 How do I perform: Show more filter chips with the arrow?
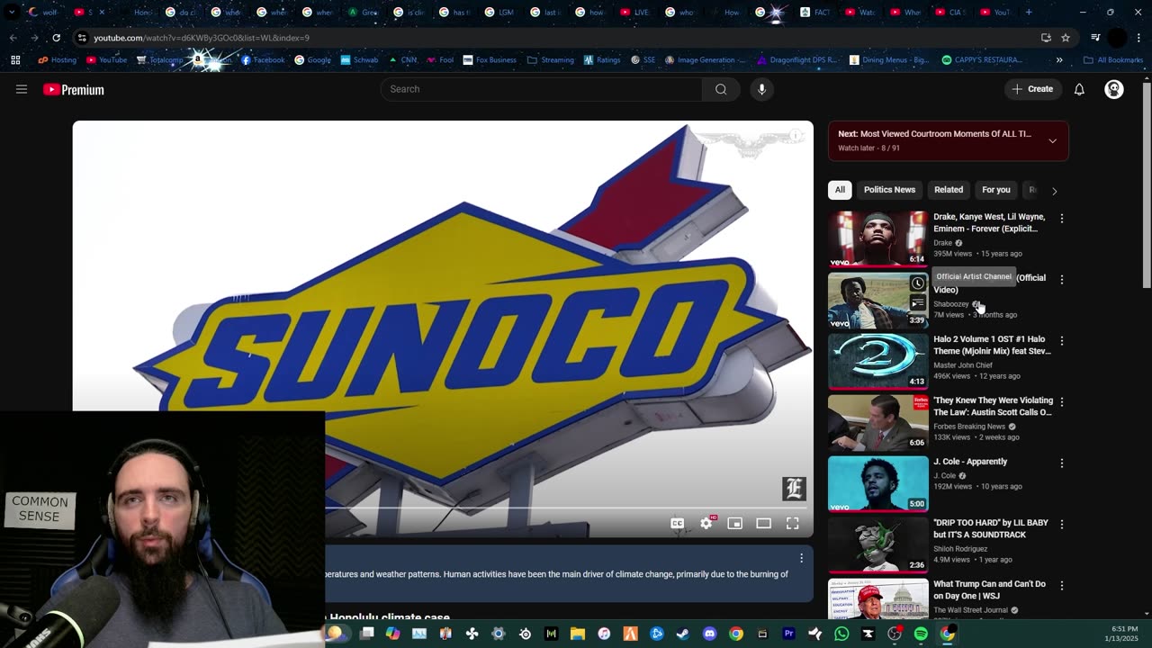[1055, 191]
